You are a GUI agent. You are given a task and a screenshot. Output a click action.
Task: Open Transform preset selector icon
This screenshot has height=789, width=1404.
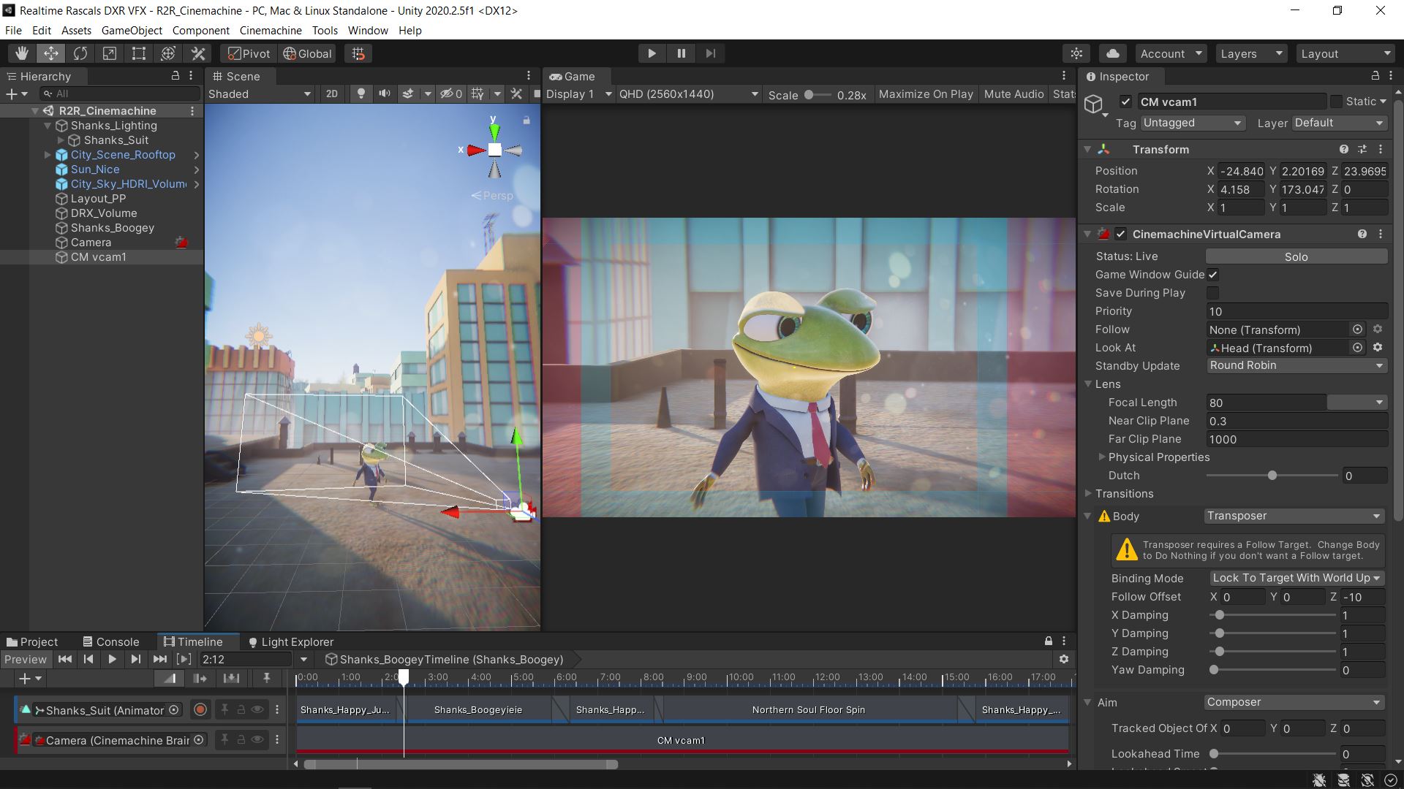coord(1362,149)
